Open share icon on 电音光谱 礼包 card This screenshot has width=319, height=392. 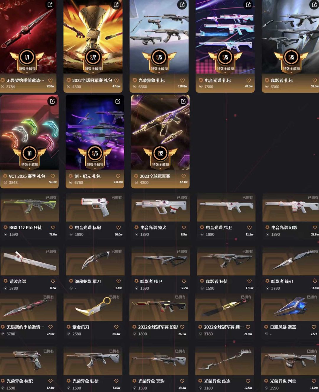[248, 5]
